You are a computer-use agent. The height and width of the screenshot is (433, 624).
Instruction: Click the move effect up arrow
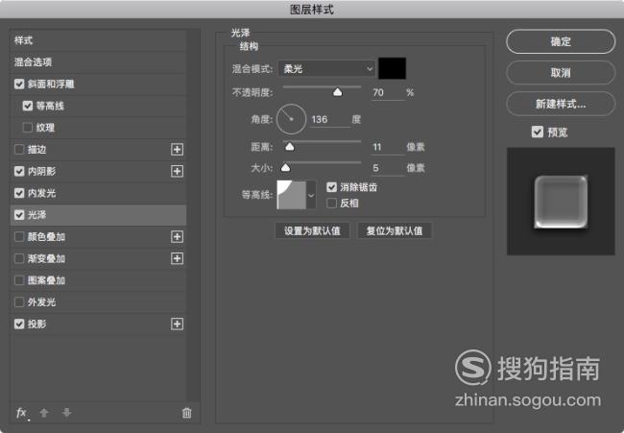pyautogui.click(x=44, y=413)
